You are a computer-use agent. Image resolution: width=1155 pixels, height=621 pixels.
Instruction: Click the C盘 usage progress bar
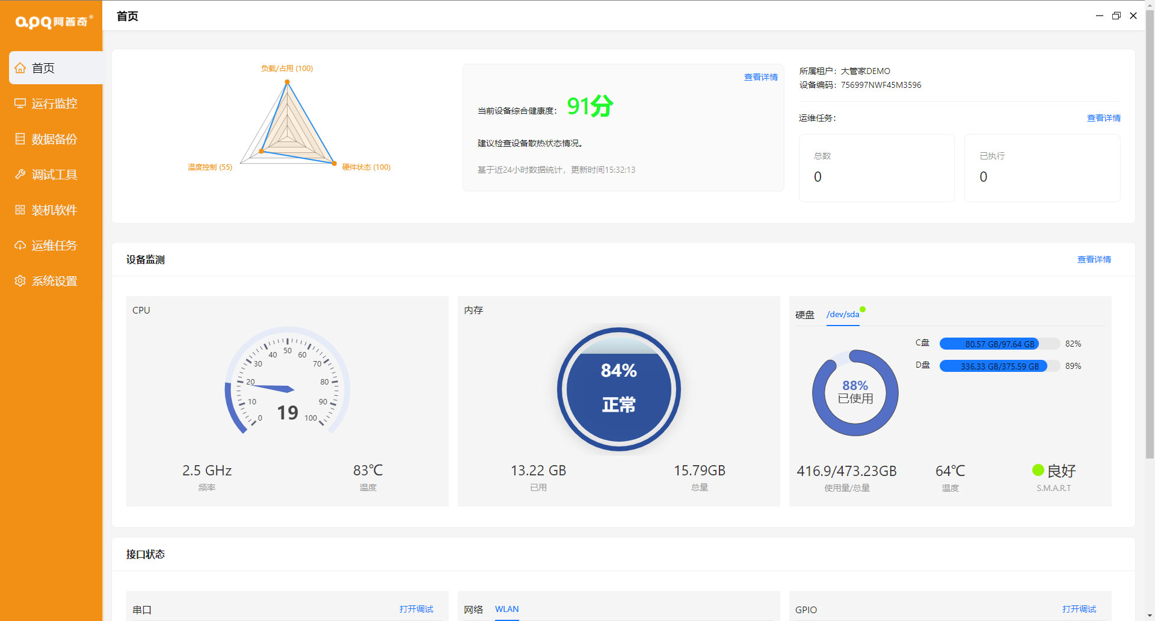click(x=999, y=344)
